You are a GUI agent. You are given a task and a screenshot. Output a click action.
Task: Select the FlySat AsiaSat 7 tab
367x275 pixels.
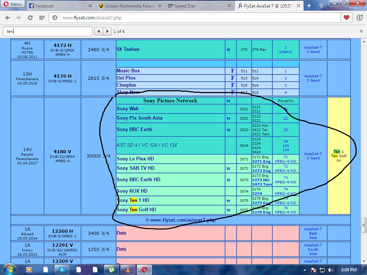tap(269, 6)
